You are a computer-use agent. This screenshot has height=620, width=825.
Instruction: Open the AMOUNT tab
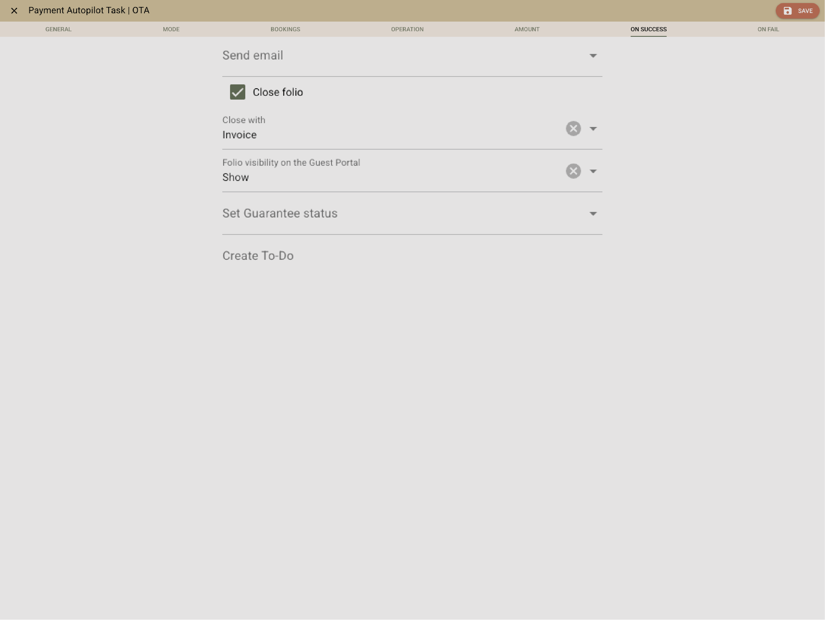click(527, 29)
